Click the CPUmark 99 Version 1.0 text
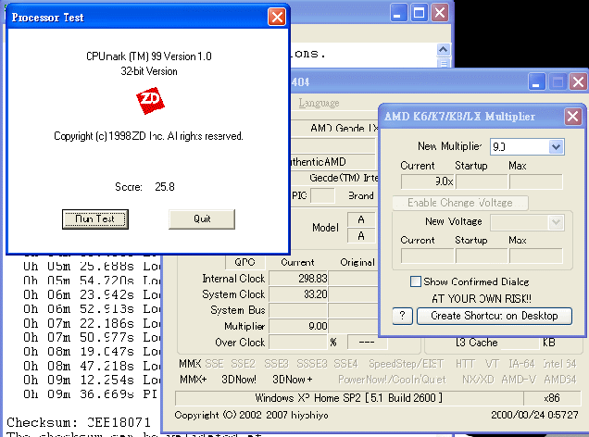The height and width of the screenshot is (437, 589). (x=149, y=56)
